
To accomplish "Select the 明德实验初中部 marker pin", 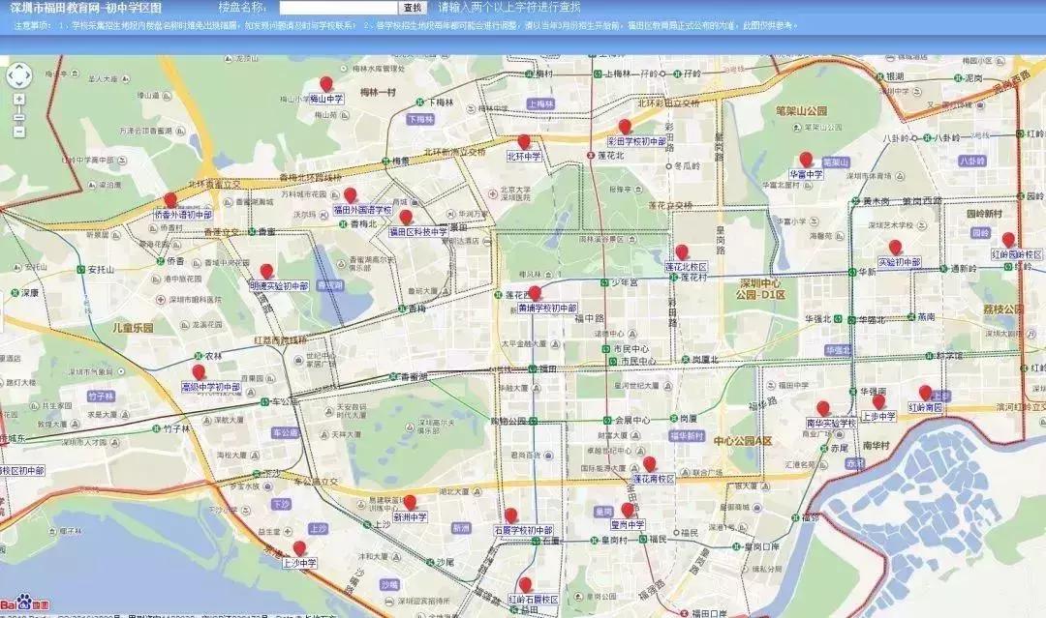I will (267, 271).
